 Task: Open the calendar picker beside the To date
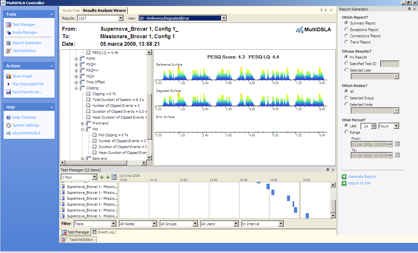(x=397, y=155)
